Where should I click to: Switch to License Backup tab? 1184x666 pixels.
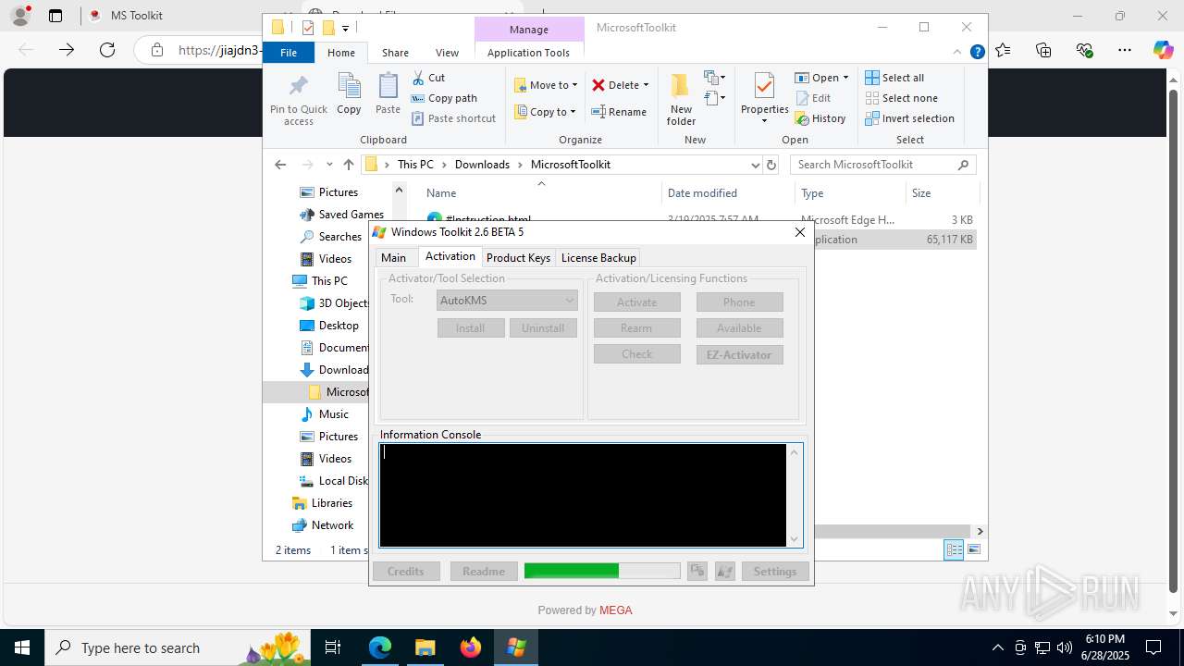click(x=598, y=258)
